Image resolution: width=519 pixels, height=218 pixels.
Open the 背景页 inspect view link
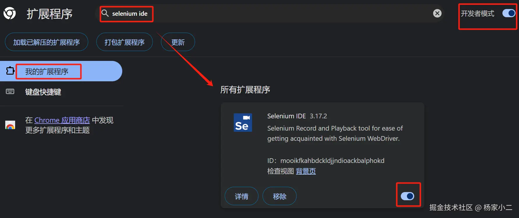(306, 171)
